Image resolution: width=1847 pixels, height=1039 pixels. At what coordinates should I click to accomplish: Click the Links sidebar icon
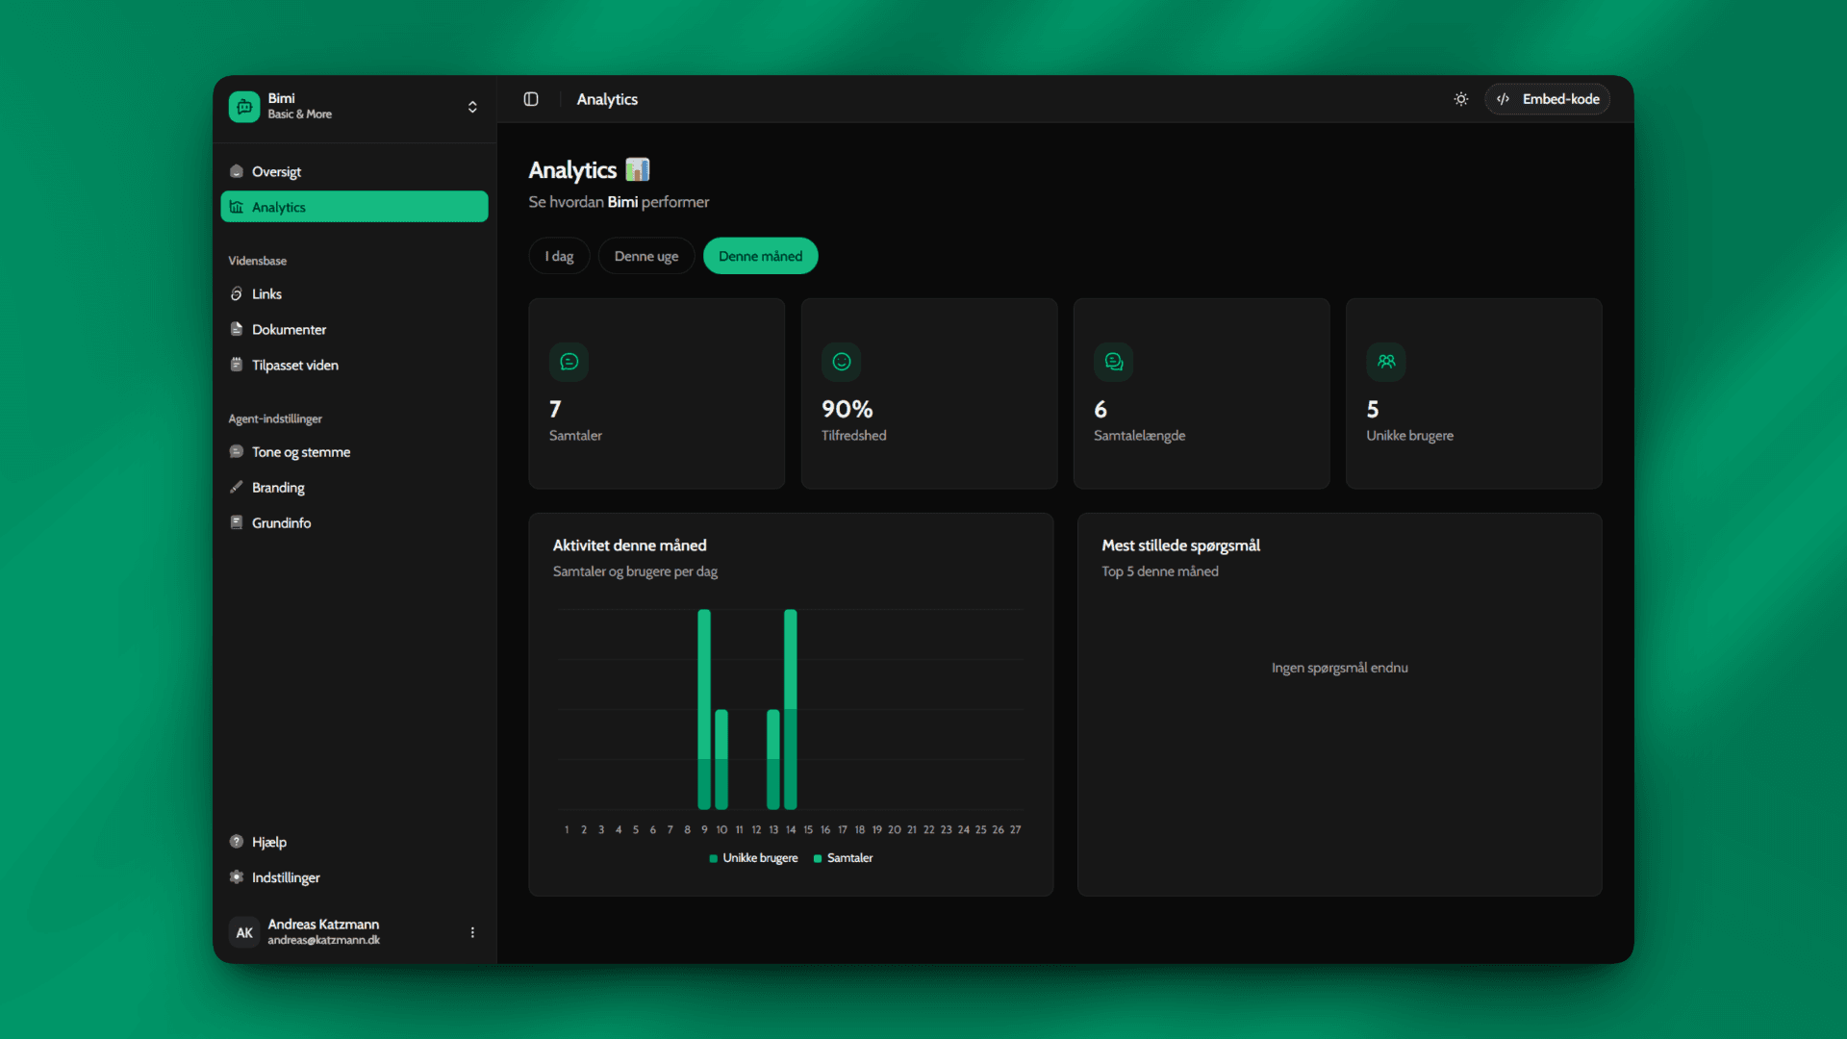(x=237, y=294)
